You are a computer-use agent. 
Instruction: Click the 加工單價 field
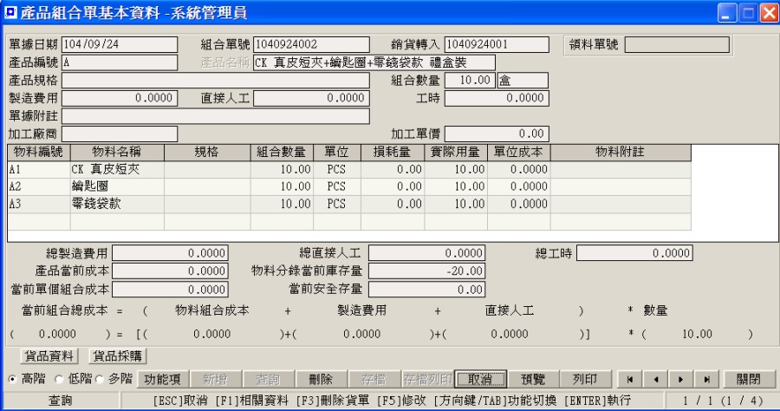pos(497,134)
